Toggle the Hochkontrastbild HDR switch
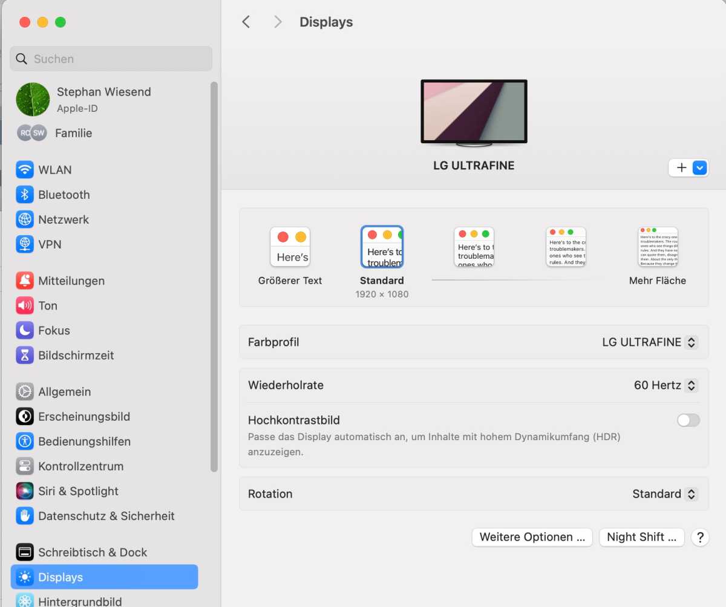 (x=688, y=420)
